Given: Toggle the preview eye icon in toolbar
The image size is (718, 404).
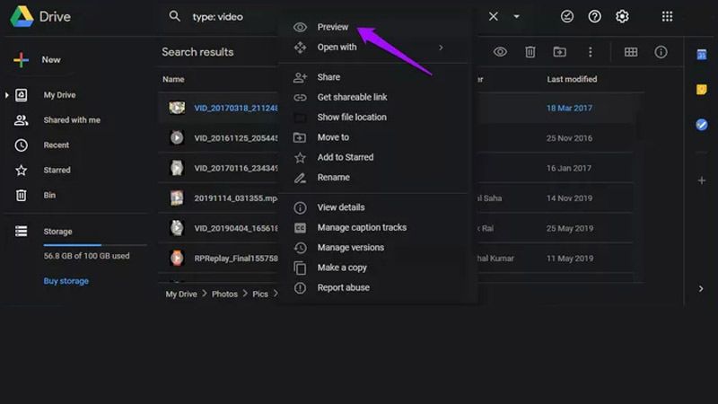Looking at the screenshot, I should point(500,52).
